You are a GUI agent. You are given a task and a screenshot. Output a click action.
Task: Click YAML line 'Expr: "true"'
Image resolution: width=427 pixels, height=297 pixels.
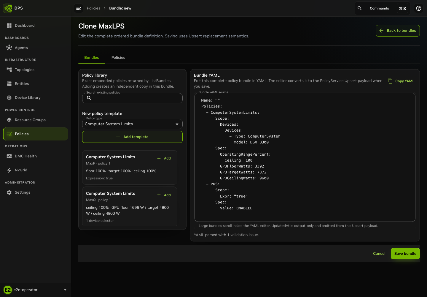click(x=234, y=196)
